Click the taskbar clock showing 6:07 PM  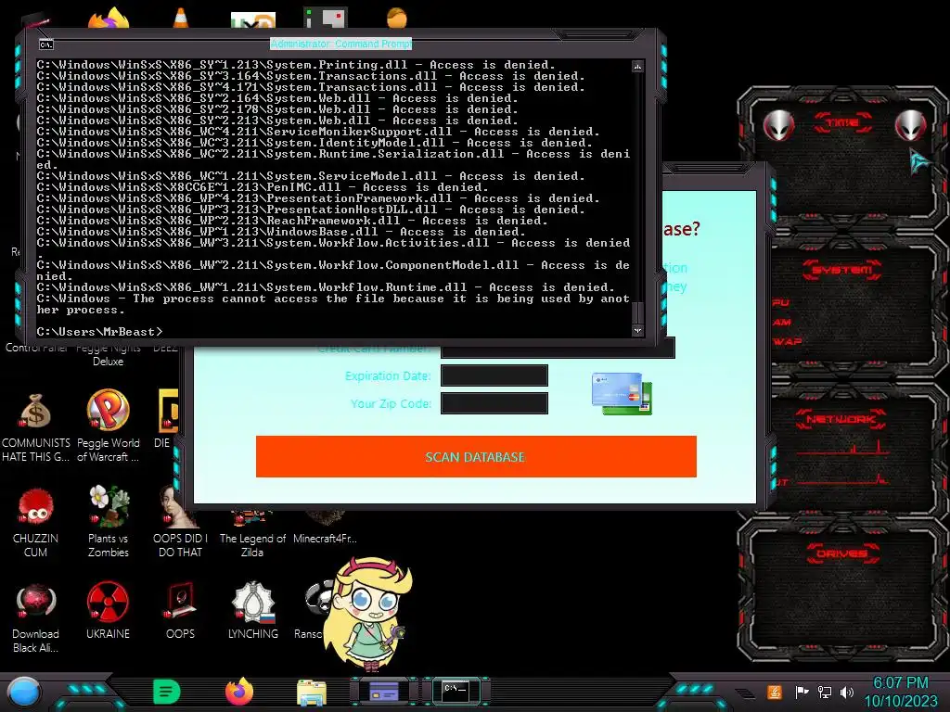pyautogui.click(x=900, y=683)
